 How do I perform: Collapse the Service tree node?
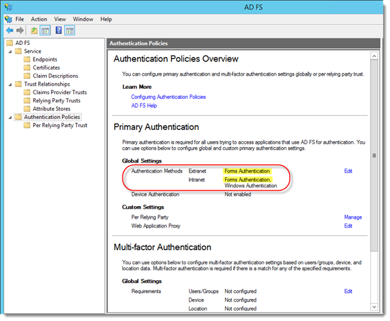[10, 51]
